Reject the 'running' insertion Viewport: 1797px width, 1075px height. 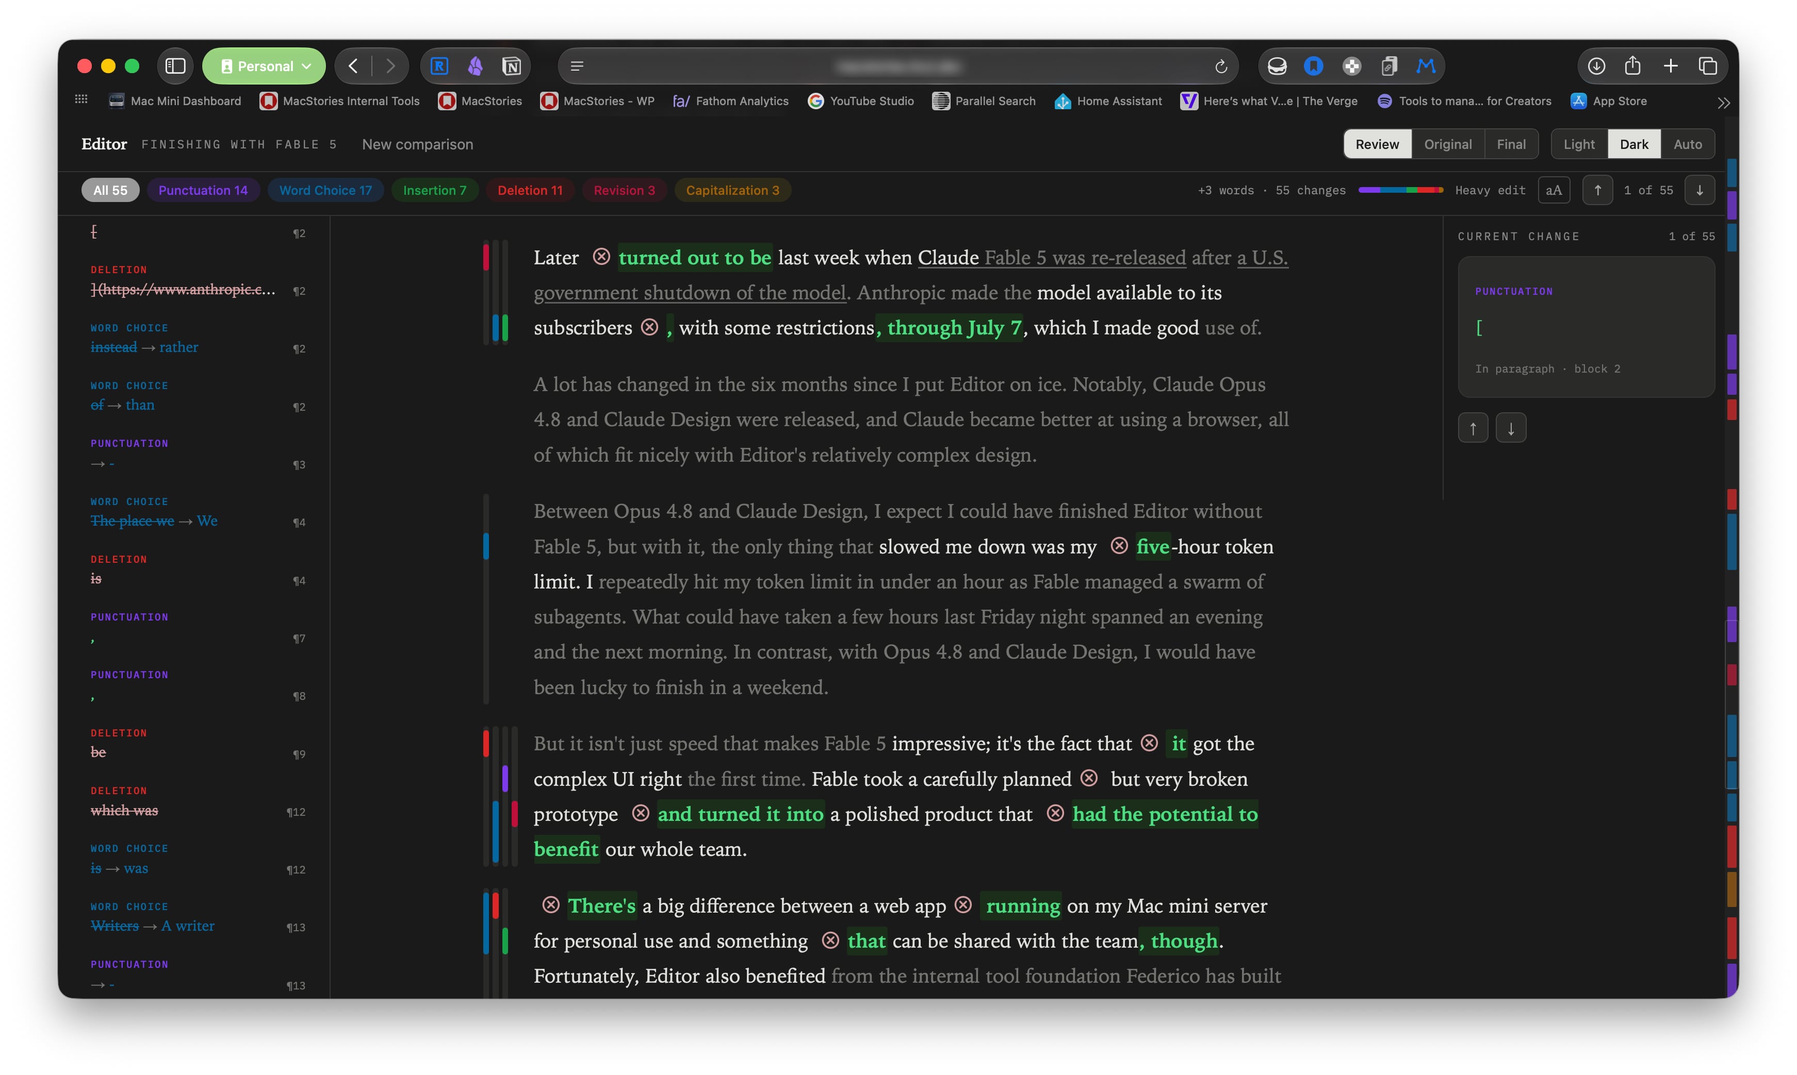pyautogui.click(x=962, y=904)
